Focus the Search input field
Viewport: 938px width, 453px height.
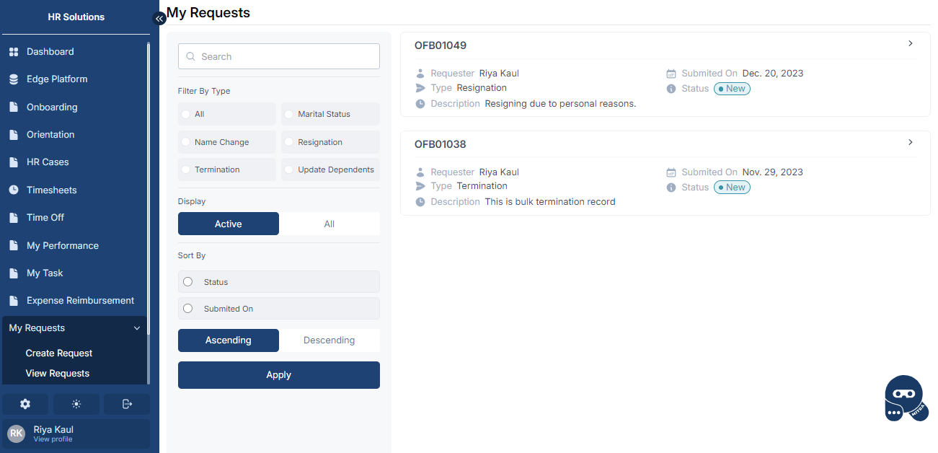click(279, 56)
